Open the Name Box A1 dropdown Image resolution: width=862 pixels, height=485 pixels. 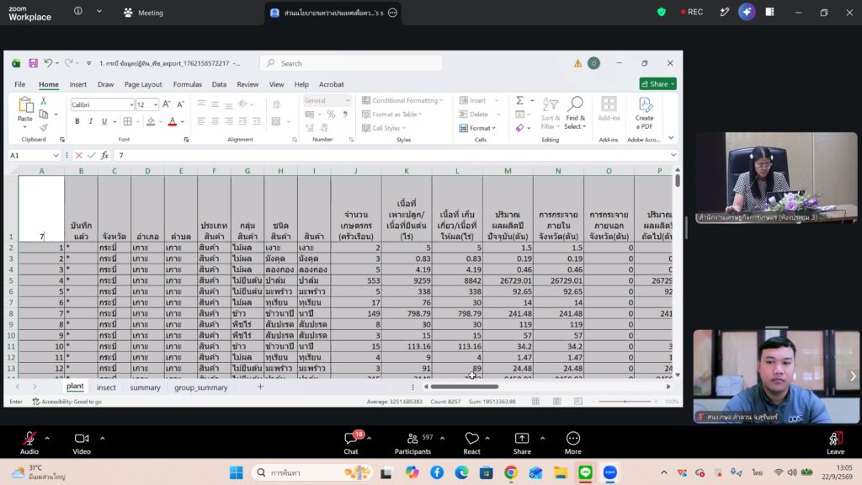pyautogui.click(x=56, y=156)
